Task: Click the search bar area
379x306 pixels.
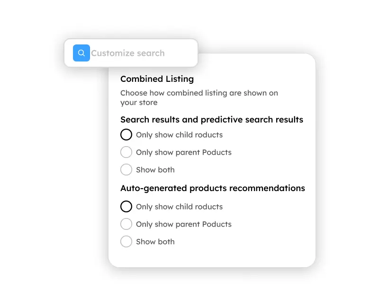Action: [x=131, y=53]
